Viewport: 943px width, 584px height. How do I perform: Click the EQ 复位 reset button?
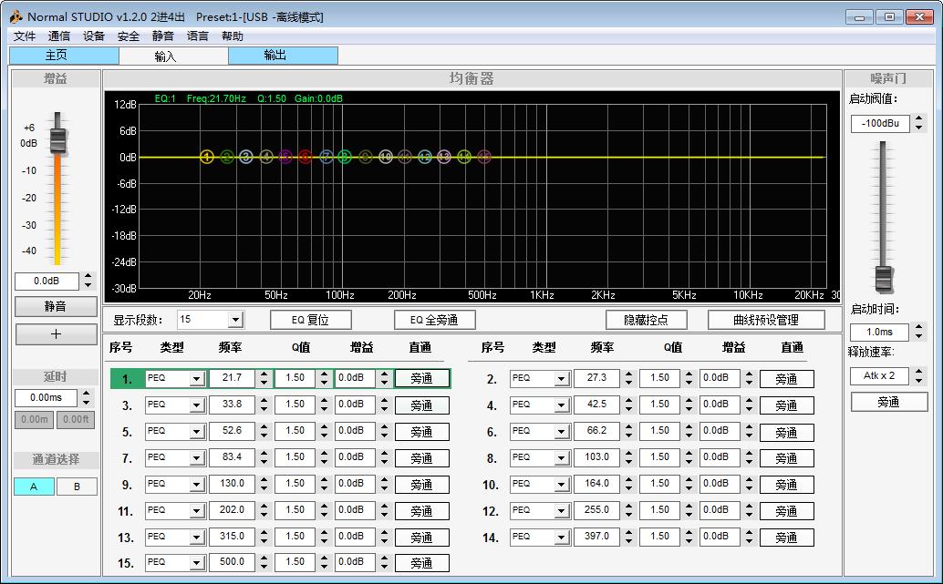[310, 320]
